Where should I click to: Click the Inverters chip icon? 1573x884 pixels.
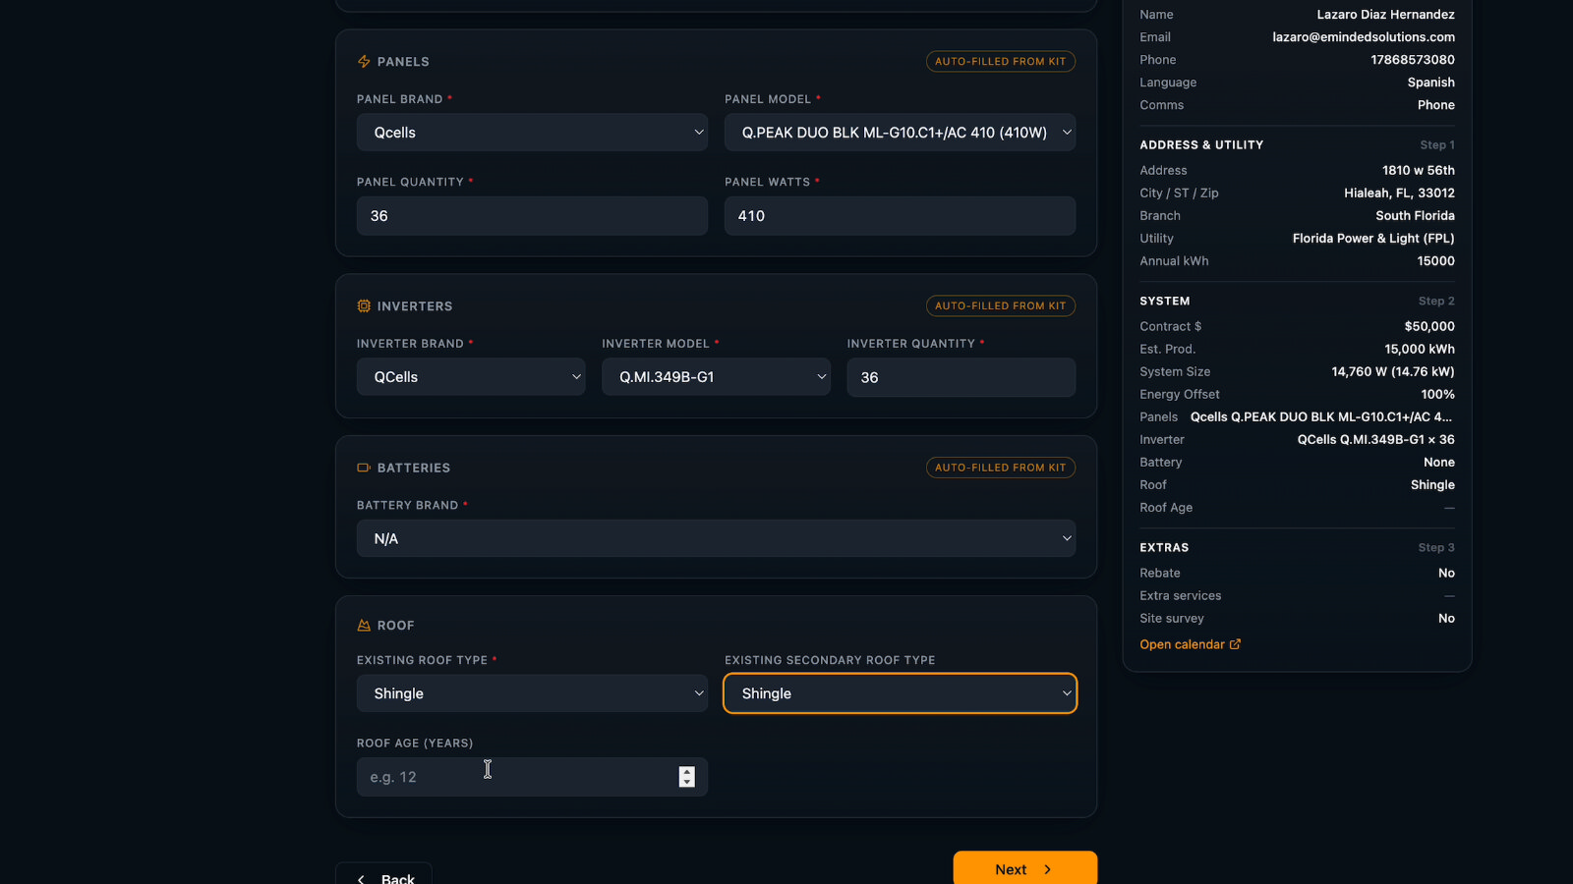click(x=364, y=306)
